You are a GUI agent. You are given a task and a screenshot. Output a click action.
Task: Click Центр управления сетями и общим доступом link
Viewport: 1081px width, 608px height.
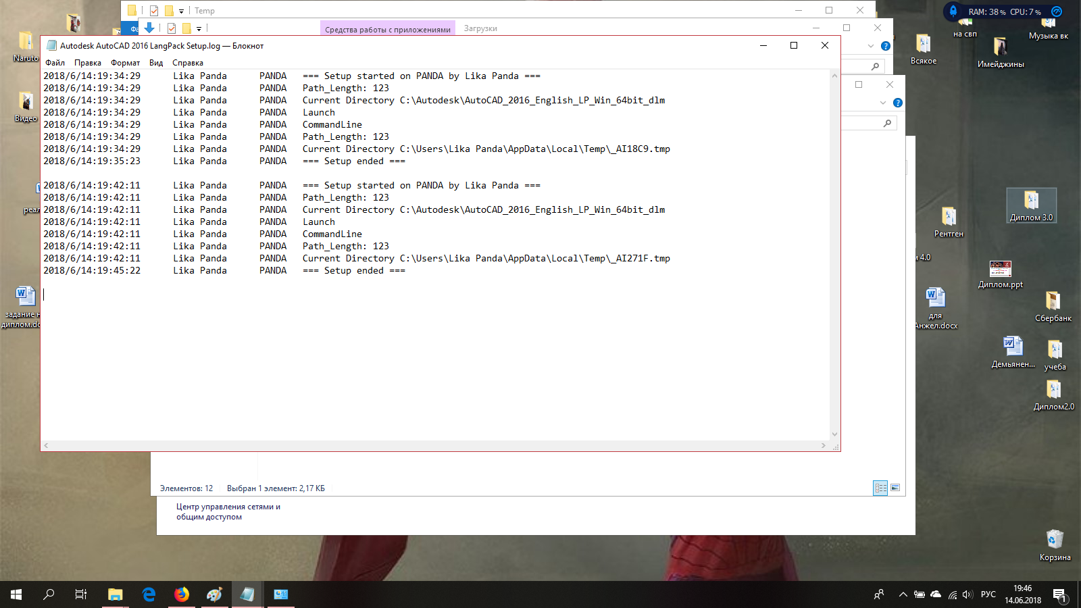[228, 511]
